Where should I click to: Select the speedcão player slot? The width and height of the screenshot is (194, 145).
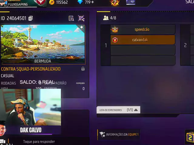(143, 30)
